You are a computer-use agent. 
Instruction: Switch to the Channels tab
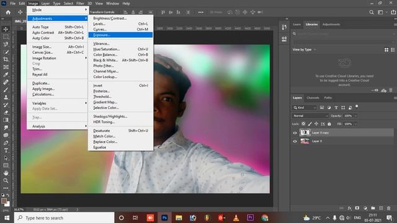pos(313,98)
